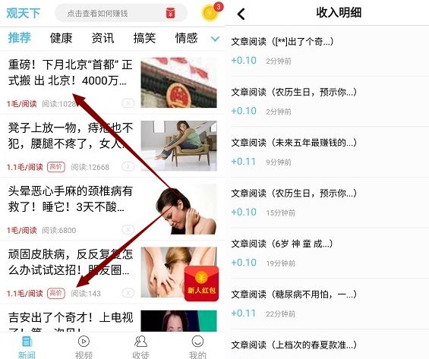Go back using the left arrow icon
Viewport: 429px width, 359px height.
pos(241,14)
